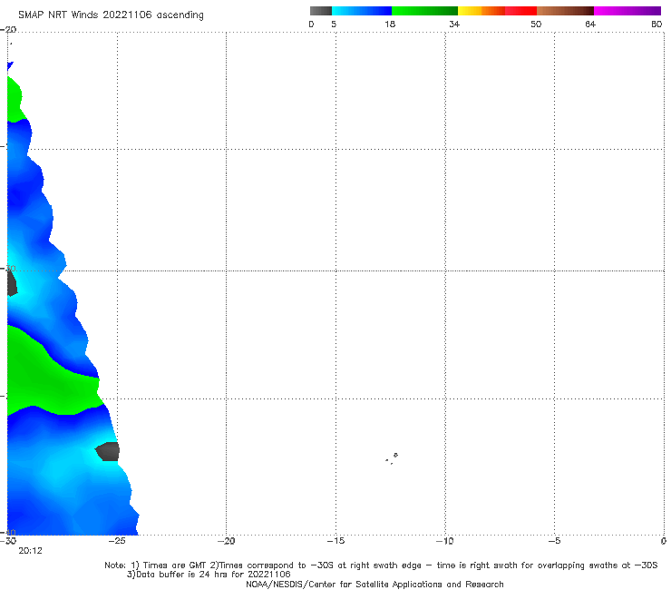671x590 pixels.
Task: Click the cyan-blue segment of the color bar
Action: point(362,11)
